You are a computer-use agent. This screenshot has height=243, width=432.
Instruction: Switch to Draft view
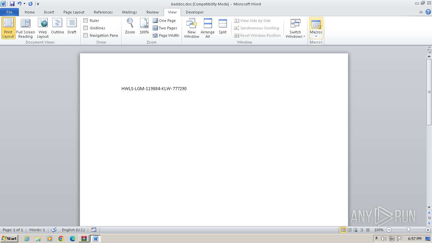72,26
